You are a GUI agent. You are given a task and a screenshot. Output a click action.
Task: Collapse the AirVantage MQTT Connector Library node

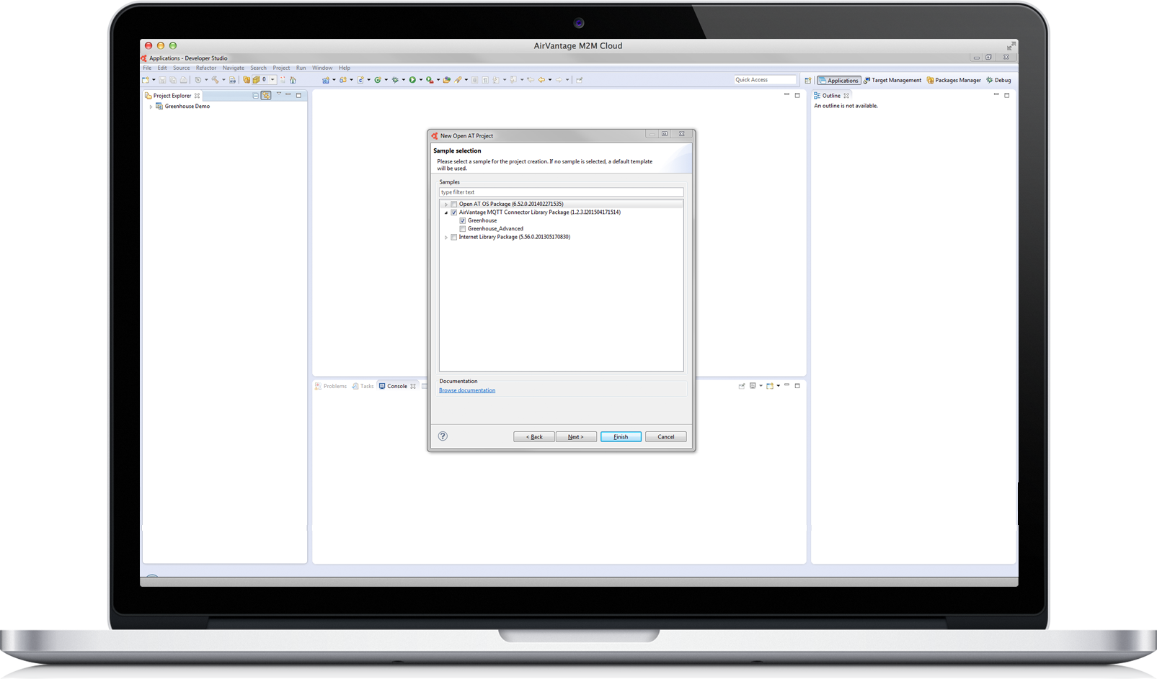click(446, 212)
